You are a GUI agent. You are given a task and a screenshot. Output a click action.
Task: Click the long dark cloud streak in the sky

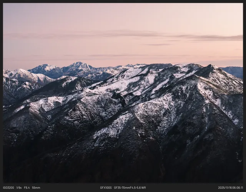pyautogui.click(x=208, y=37)
